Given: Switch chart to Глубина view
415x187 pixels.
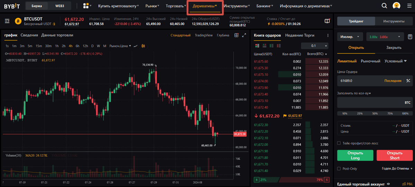Looking at the screenshot, I should [x=223, y=35].
